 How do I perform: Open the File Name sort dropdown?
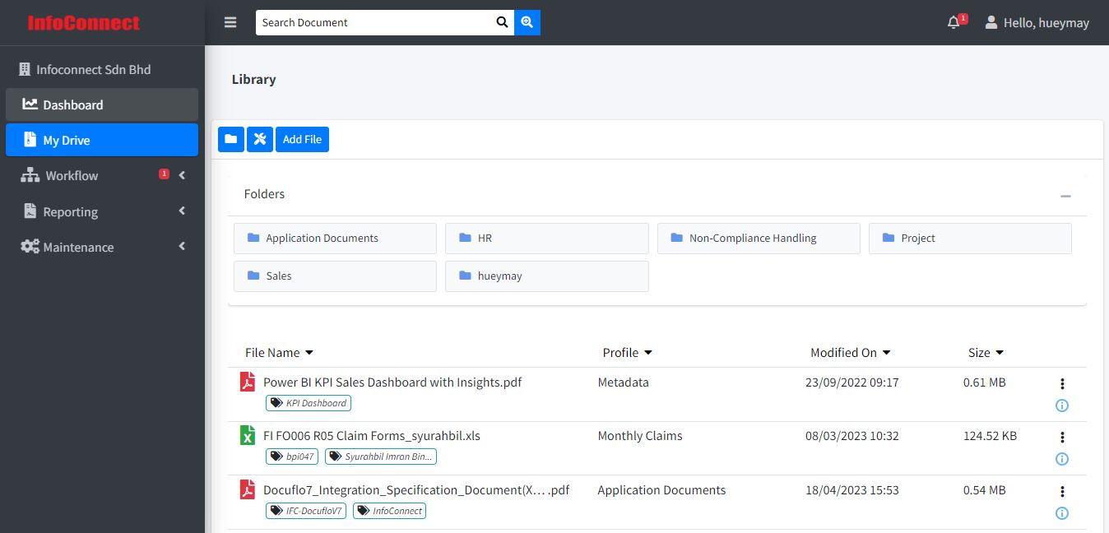tap(308, 352)
